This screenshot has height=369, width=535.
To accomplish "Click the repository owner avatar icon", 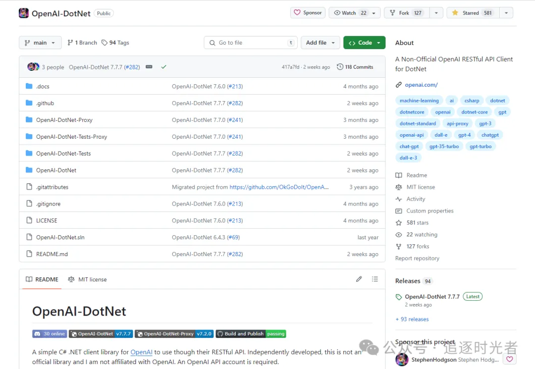I will pos(24,13).
